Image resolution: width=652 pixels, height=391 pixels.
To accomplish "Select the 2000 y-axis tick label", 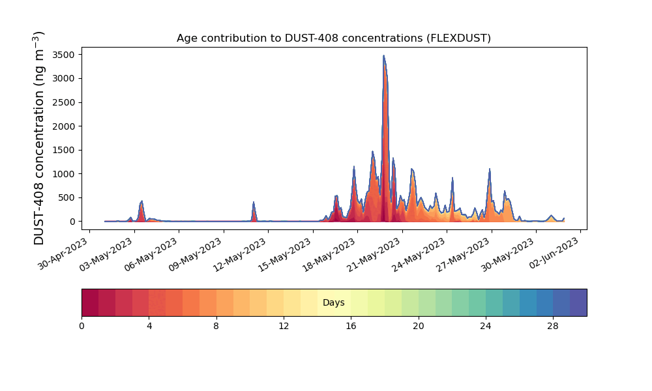I will click(x=64, y=126).
